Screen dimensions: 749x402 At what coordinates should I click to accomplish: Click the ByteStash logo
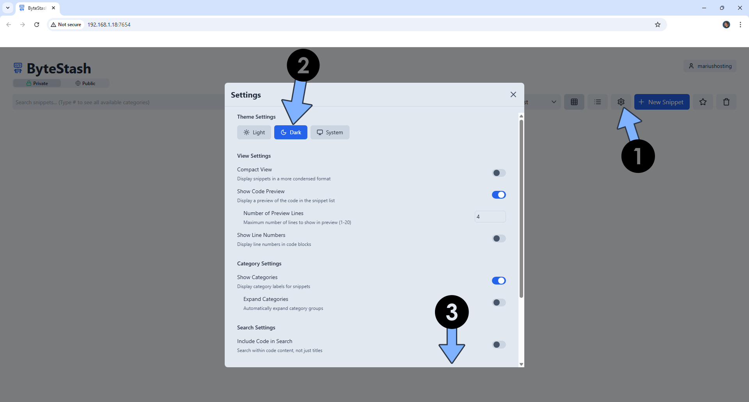click(x=51, y=68)
